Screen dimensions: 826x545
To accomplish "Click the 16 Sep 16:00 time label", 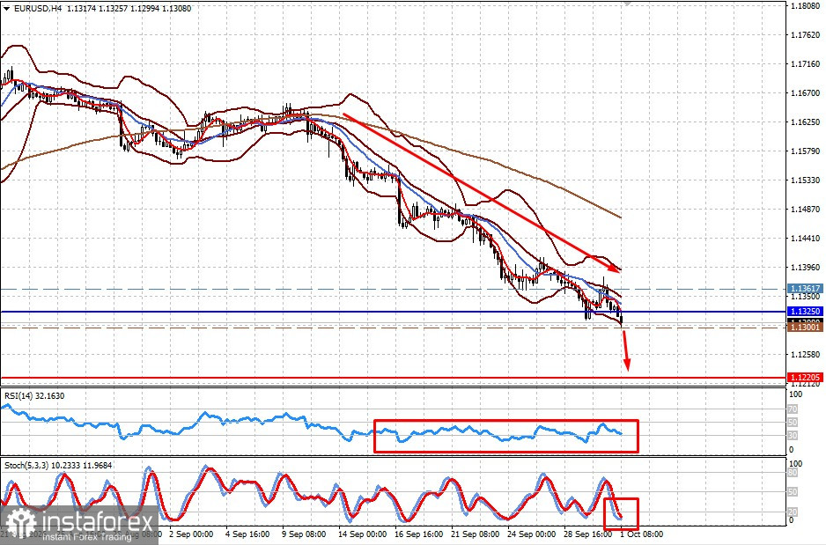I will coord(419,534).
